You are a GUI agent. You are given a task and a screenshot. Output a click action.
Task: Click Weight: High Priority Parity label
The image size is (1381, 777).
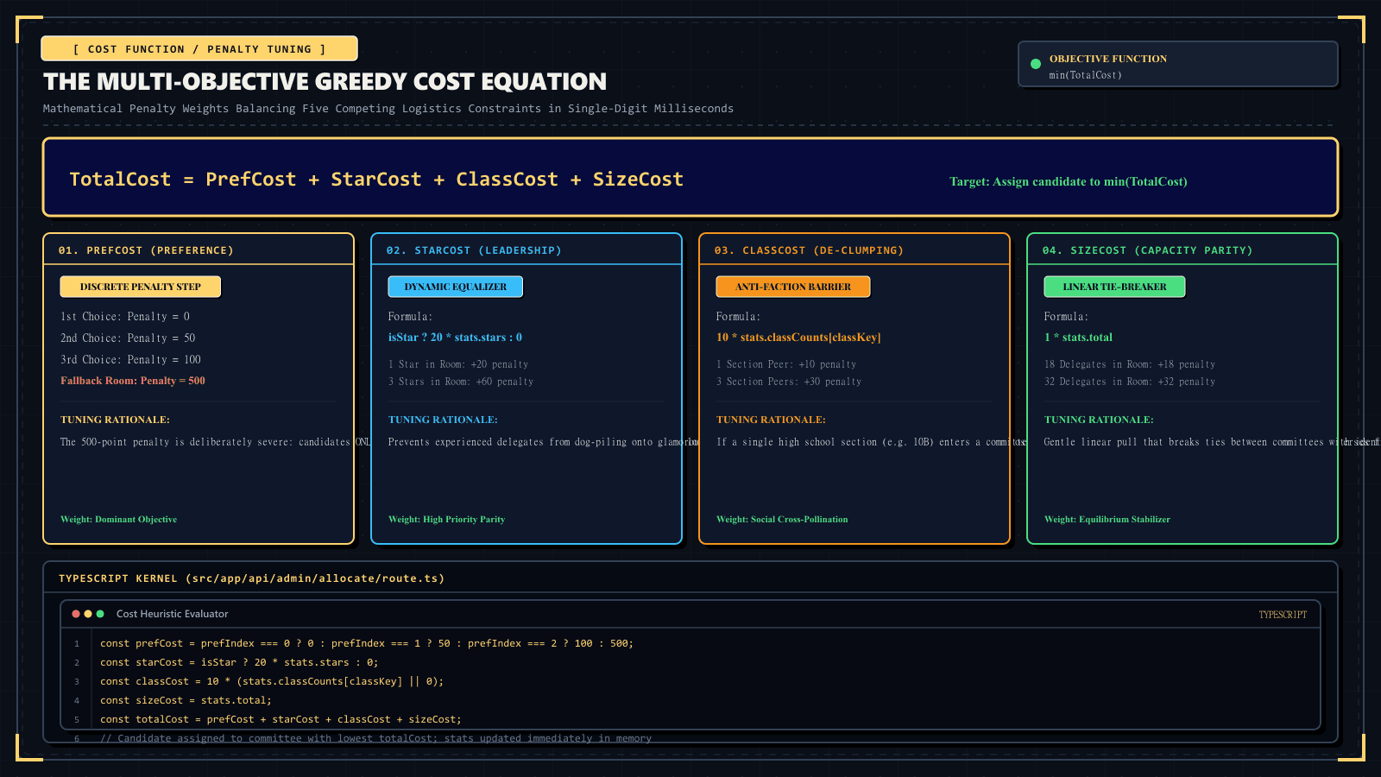[446, 520]
